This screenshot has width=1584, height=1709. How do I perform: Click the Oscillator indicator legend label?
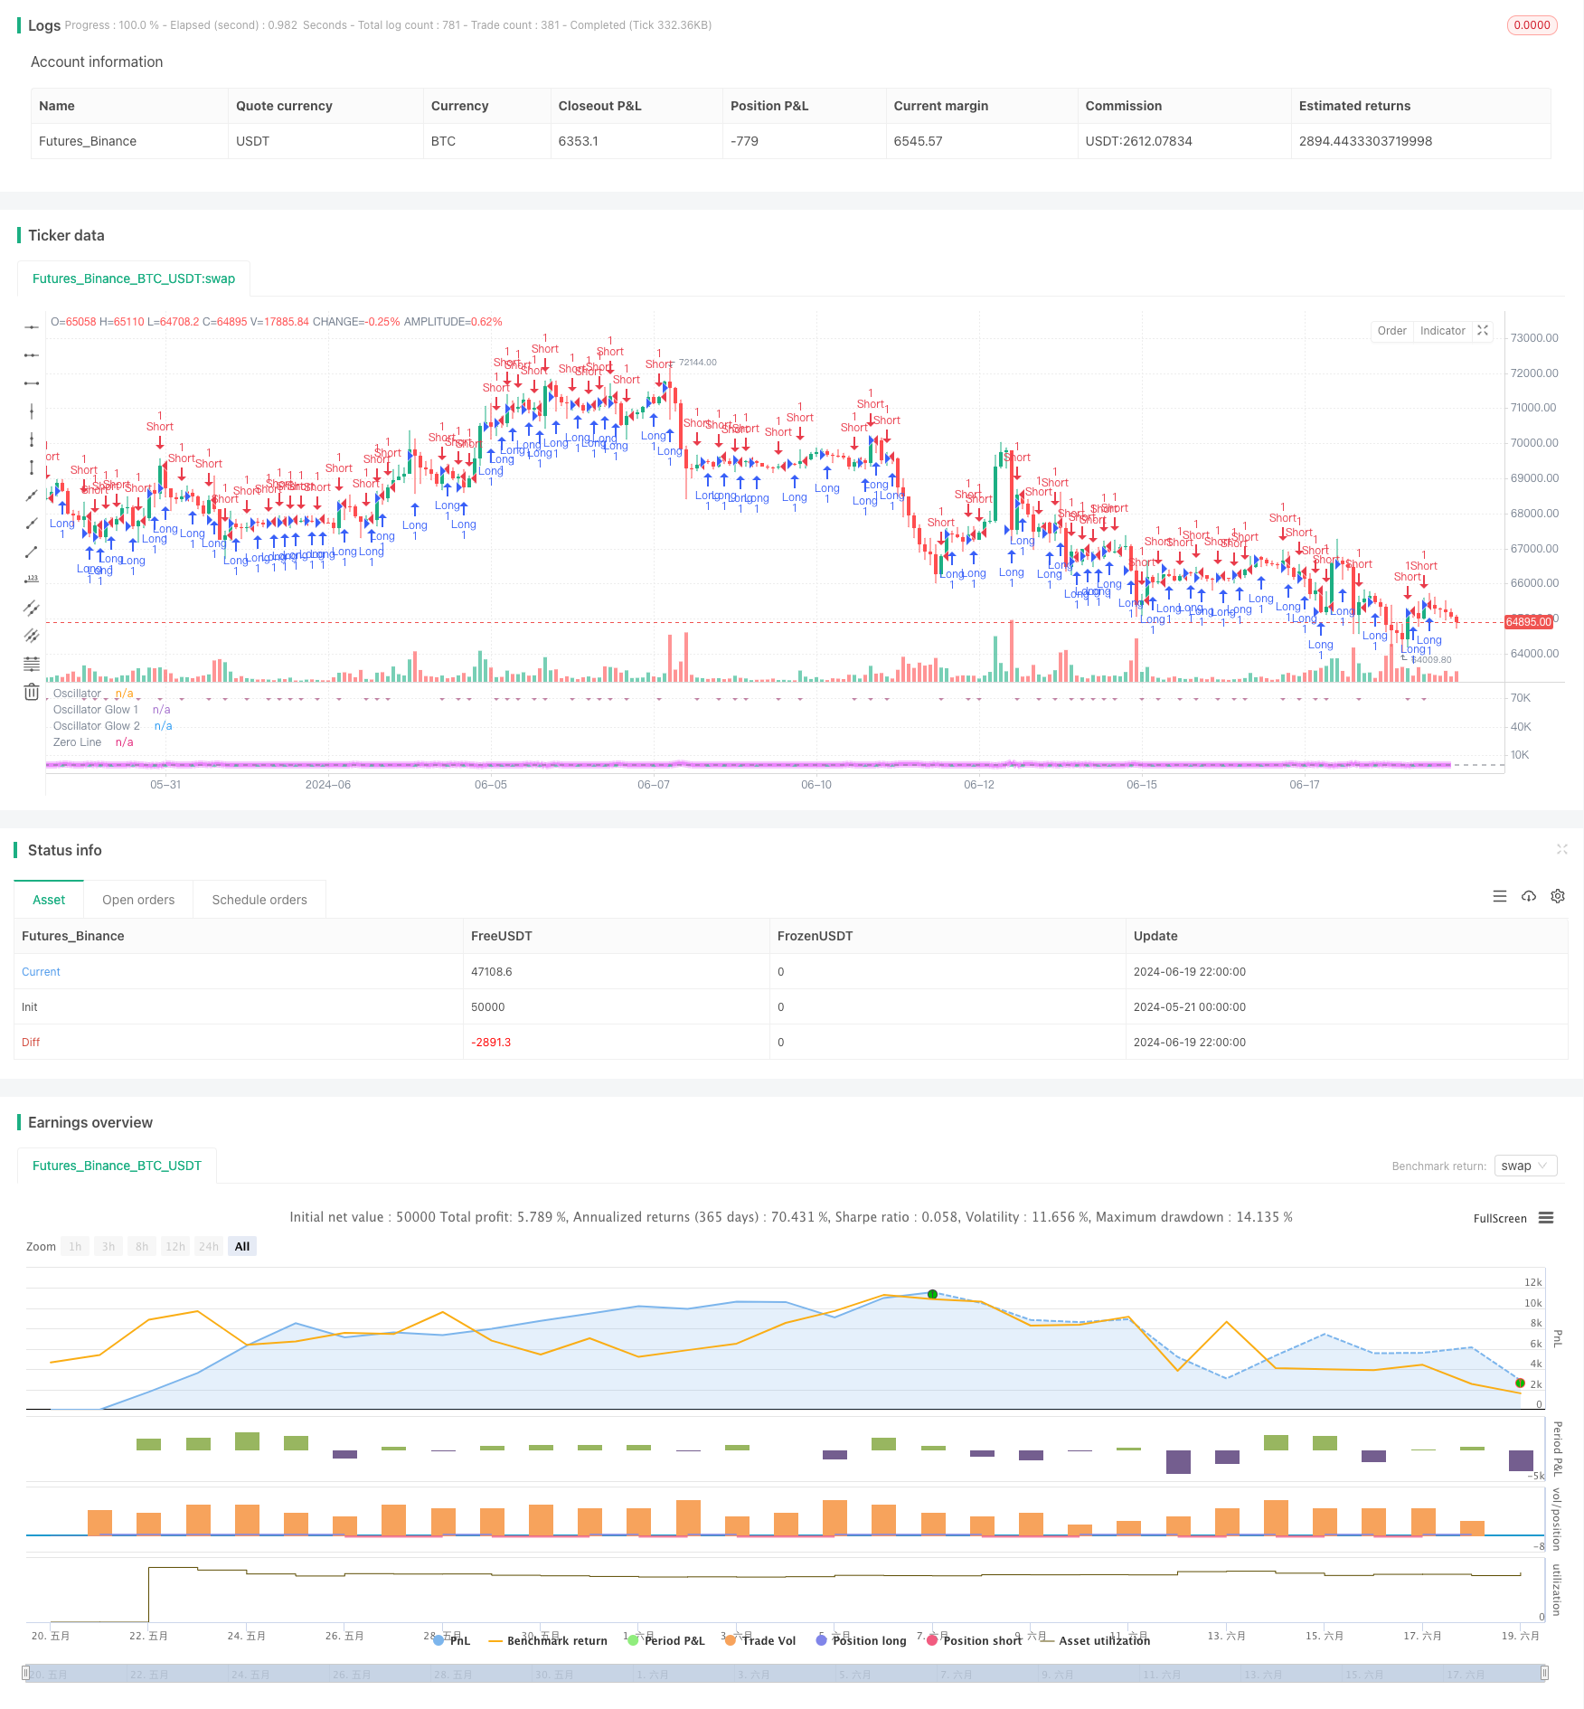pos(77,694)
